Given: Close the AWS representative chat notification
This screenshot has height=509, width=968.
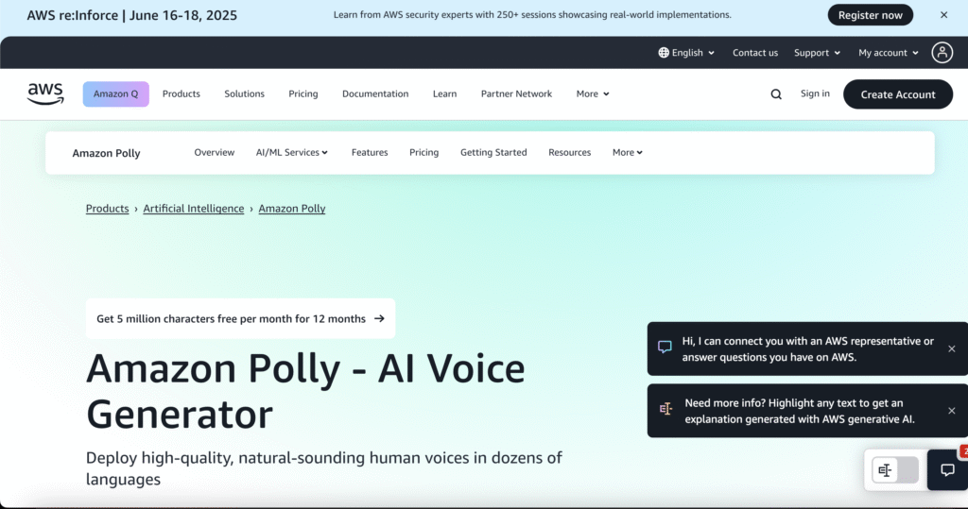Looking at the screenshot, I should coord(951,348).
